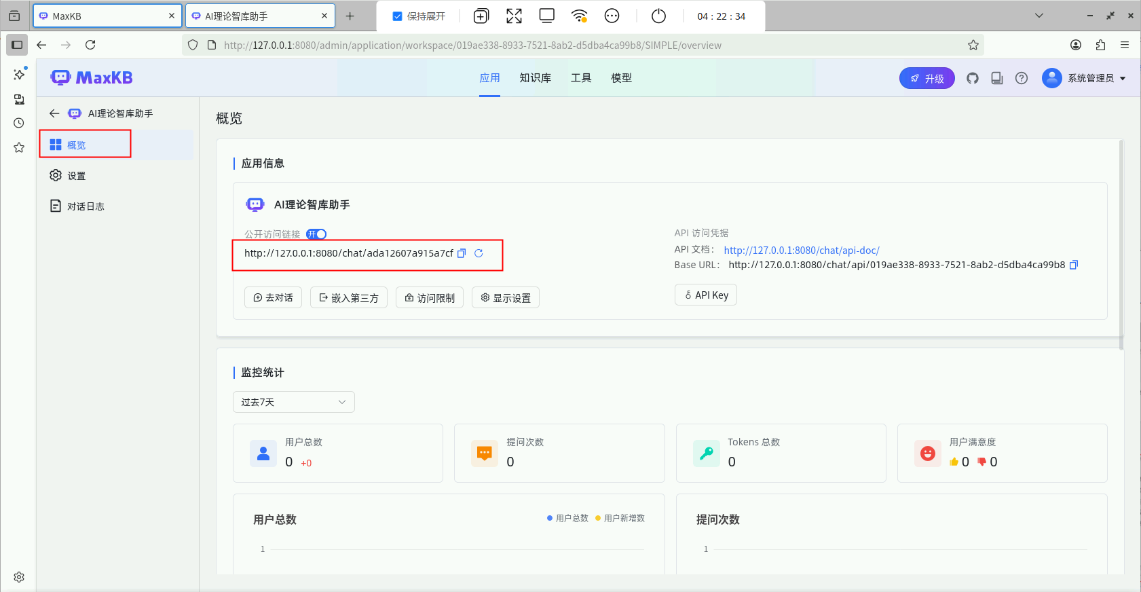
Task: Uncheck the 保持展开 checkbox
Action: pyautogui.click(x=398, y=16)
